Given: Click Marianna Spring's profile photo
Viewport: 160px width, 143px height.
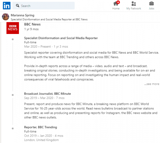Looking at the screenshot, I should (6, 17).
